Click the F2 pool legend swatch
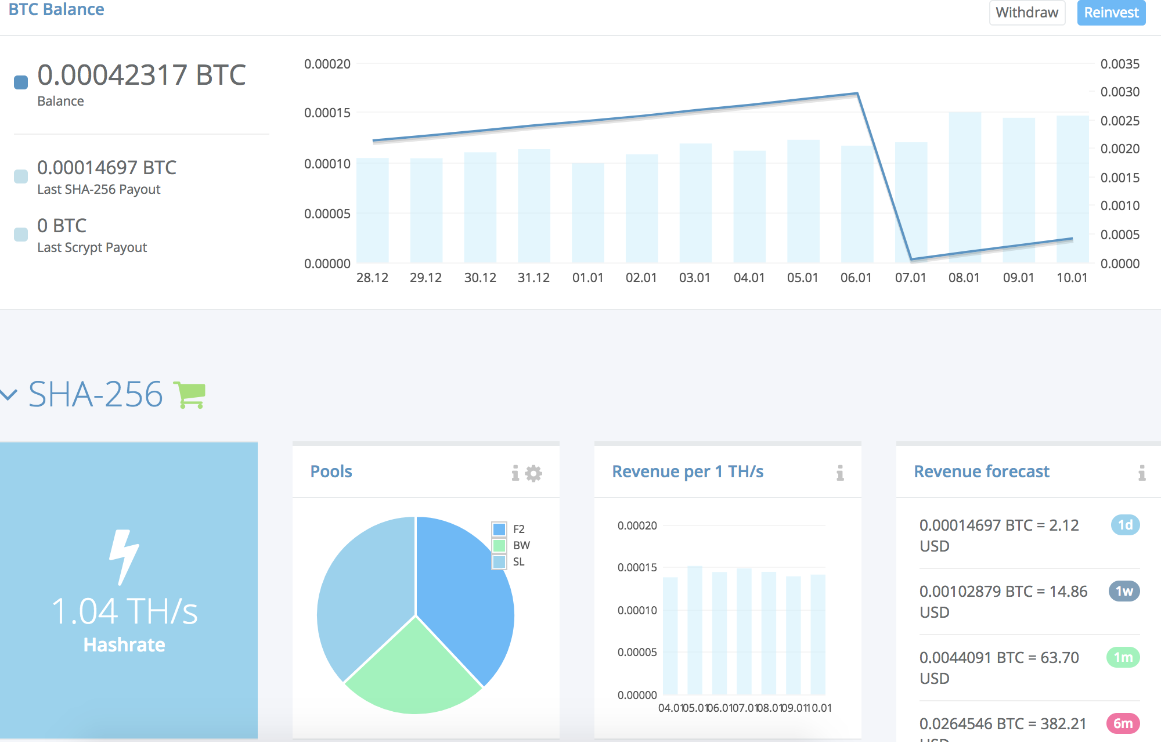The width and height of the screenshot is (1161, 742). pos(499,529)
